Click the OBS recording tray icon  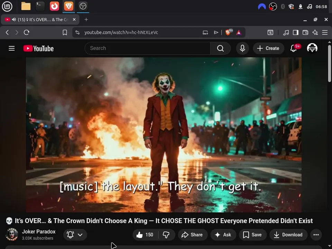tap(273, 7)
